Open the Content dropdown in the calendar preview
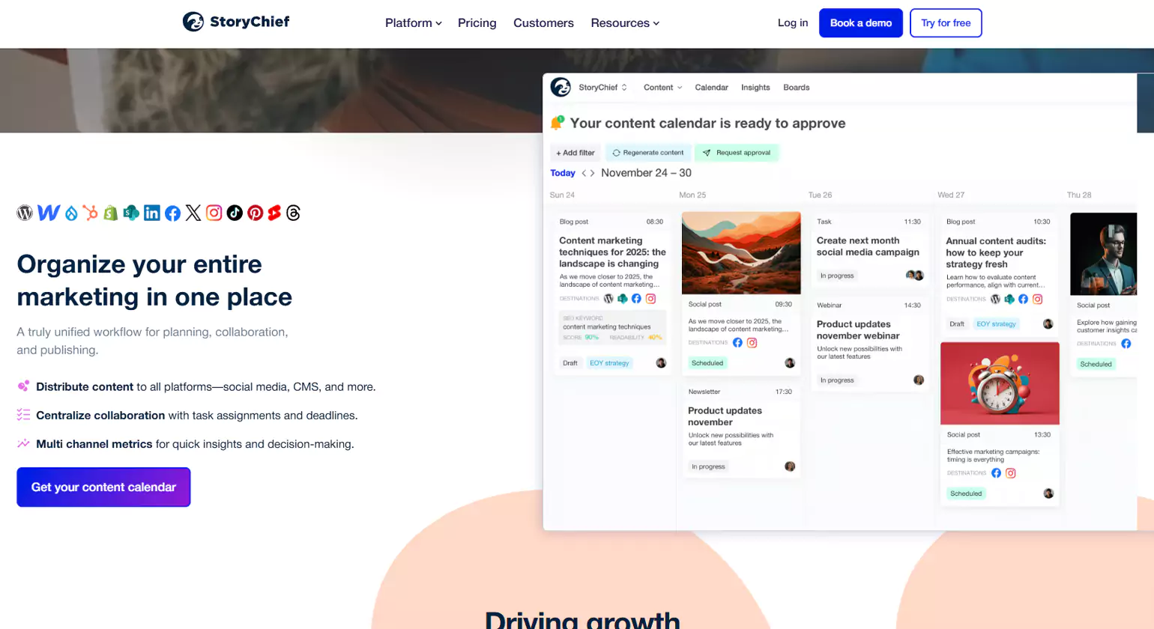This screenshot has height=629, width=1154. pos(663,88)
